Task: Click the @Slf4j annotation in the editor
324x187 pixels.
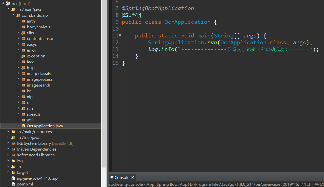Action: [132, 15]
